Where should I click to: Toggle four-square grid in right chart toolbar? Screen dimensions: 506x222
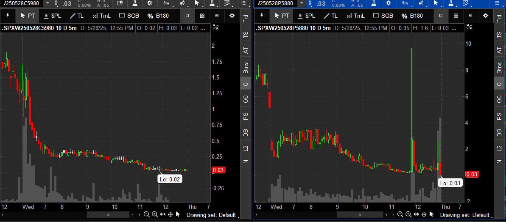coord(456,16)
